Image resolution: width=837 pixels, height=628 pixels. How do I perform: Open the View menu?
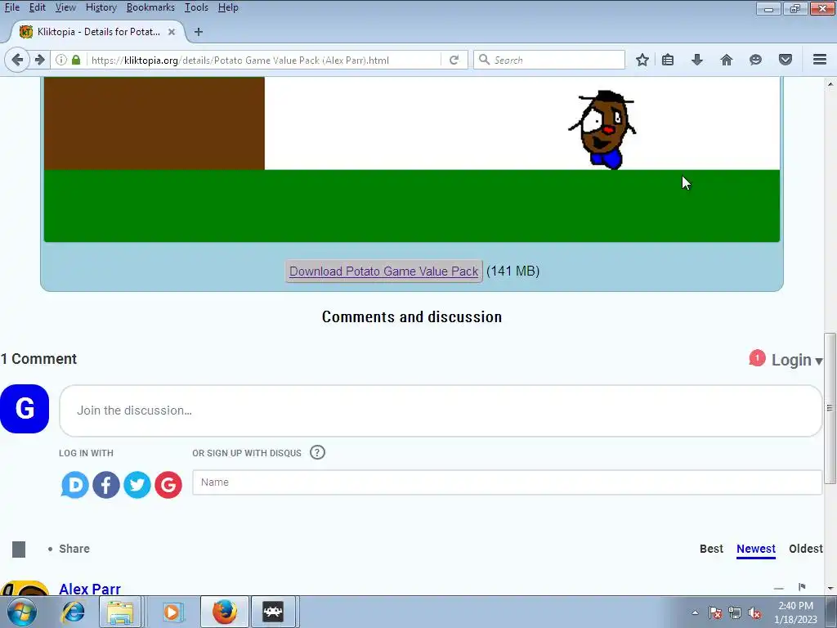click(65, 7)
